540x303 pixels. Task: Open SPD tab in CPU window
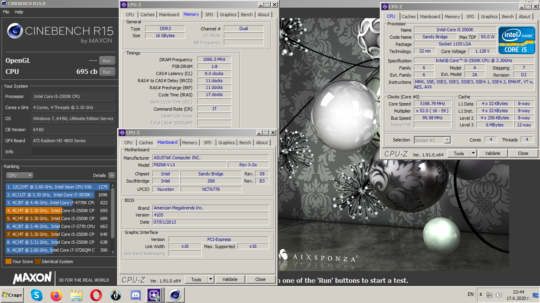[x=470, y=17]
